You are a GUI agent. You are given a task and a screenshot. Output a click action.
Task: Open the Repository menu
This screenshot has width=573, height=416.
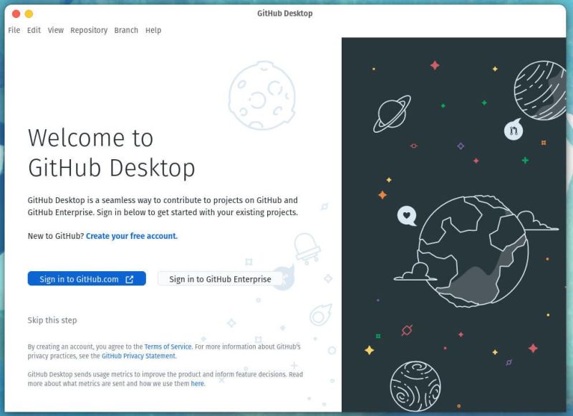tap(88, 30)
